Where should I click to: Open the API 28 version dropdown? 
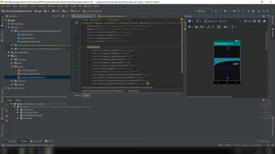(x=223, y=21)
